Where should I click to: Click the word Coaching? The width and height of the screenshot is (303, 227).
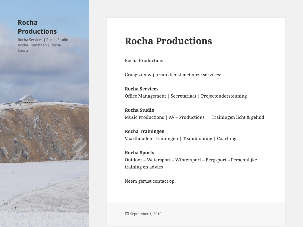pyautogui.click(x=227, y=138)
